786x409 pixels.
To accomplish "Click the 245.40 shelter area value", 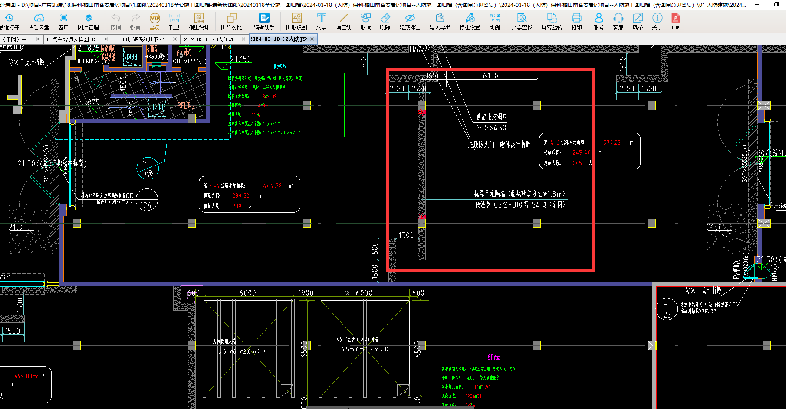I will [x=582, y=153].
